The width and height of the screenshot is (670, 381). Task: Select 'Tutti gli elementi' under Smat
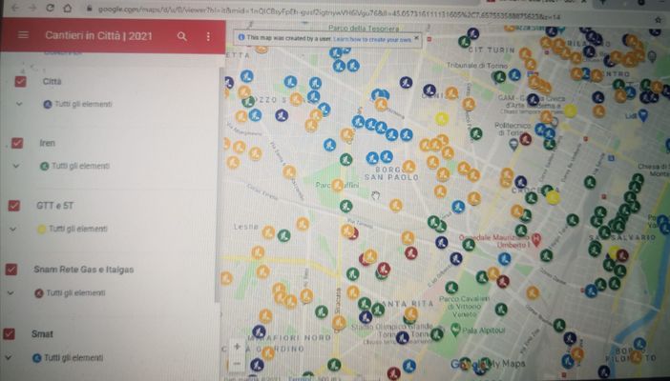tap(73, 357)
